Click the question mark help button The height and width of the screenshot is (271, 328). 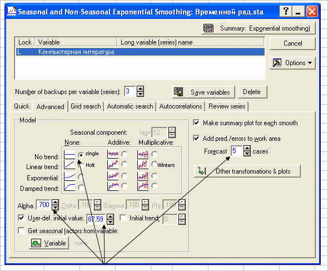pos(286,11)
